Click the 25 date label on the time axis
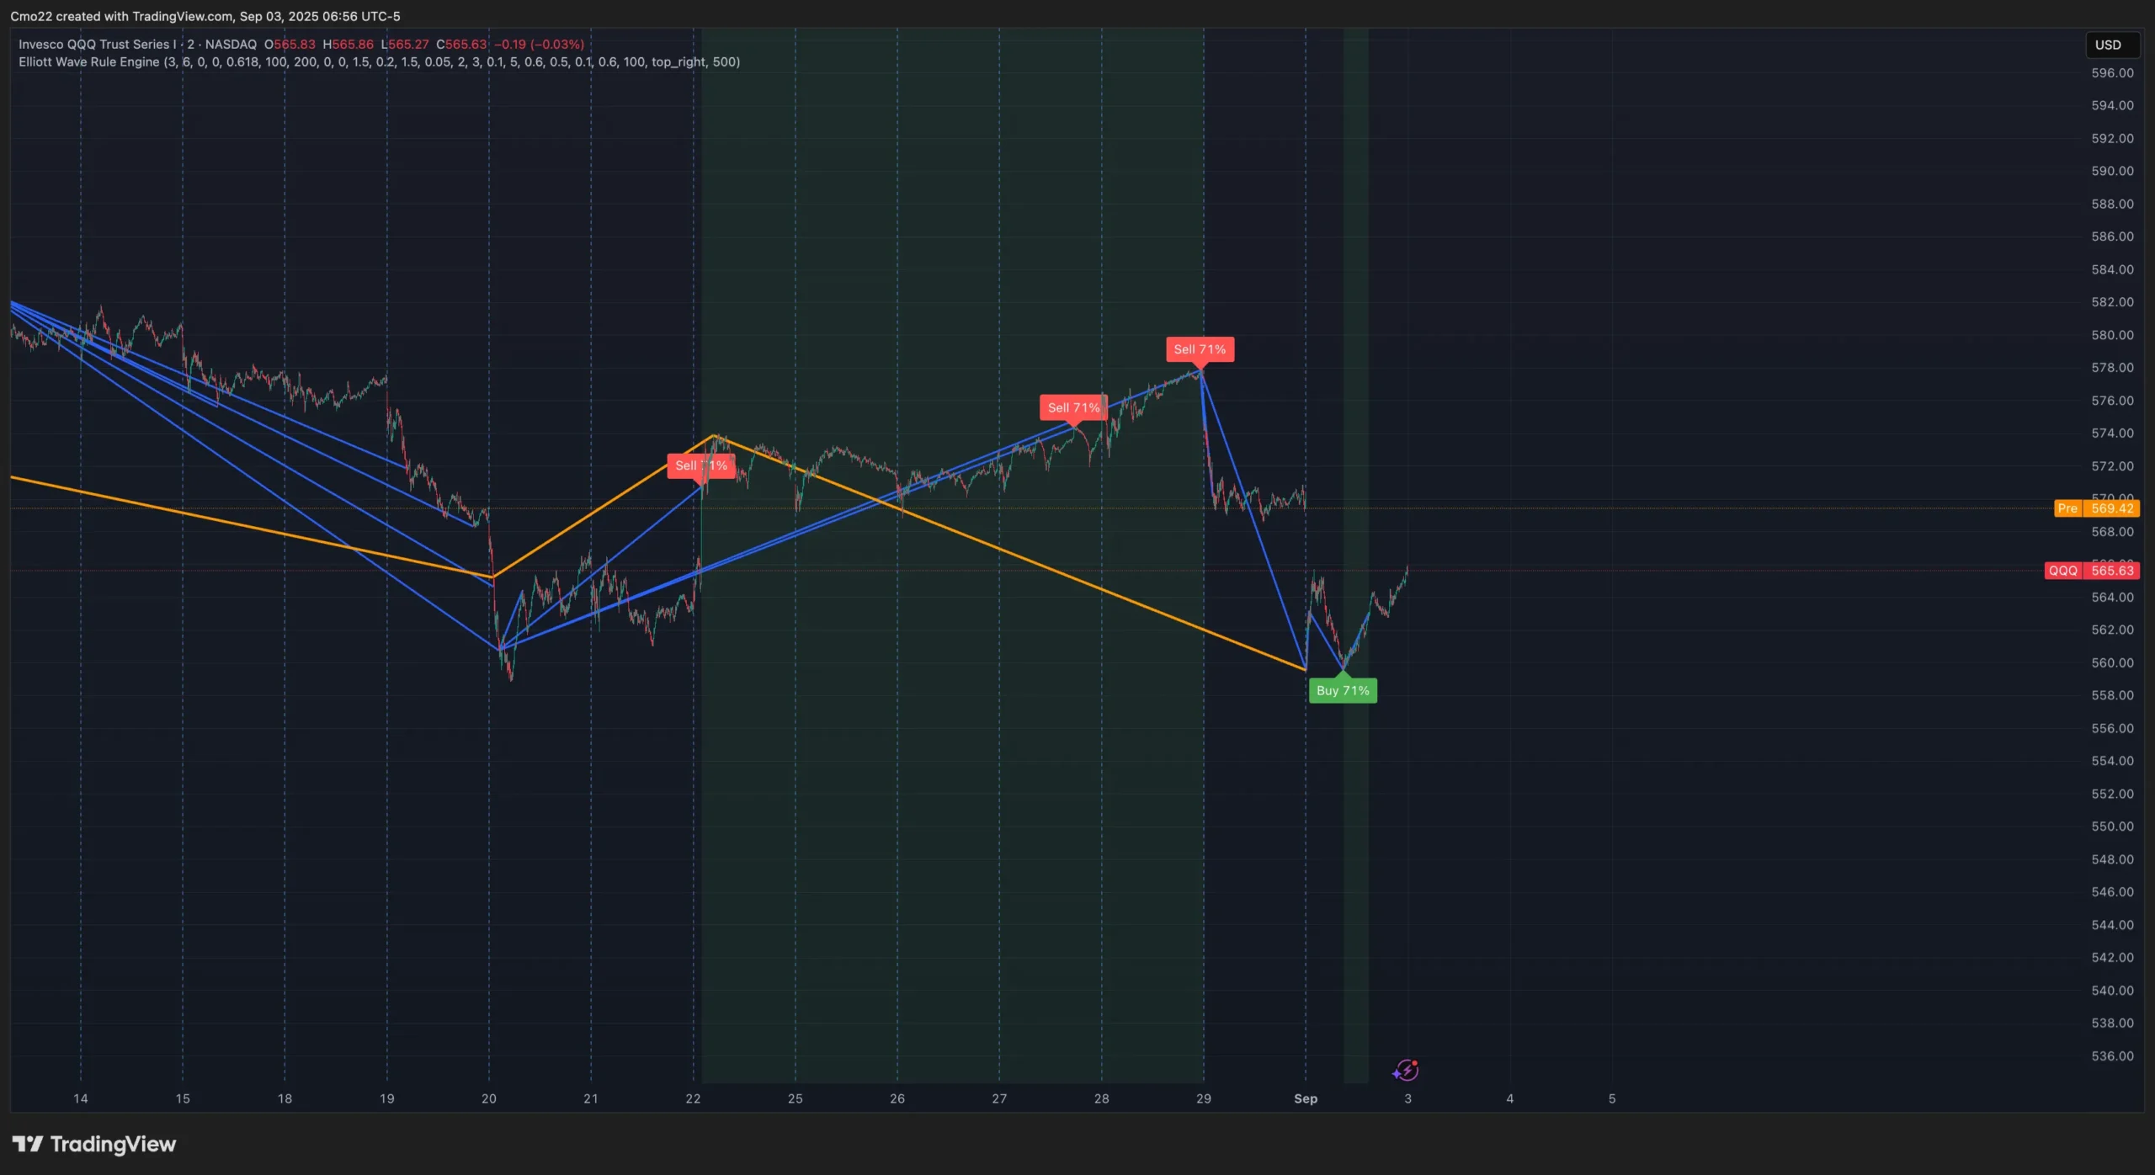The height and width of the screenshot is (1175, 2155). (x=795, y=1098)
